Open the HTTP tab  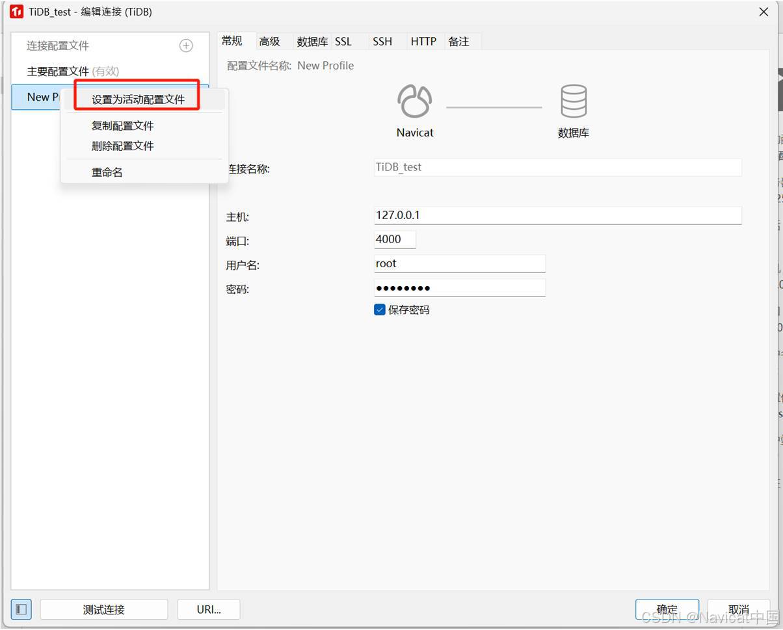[423, 42]
